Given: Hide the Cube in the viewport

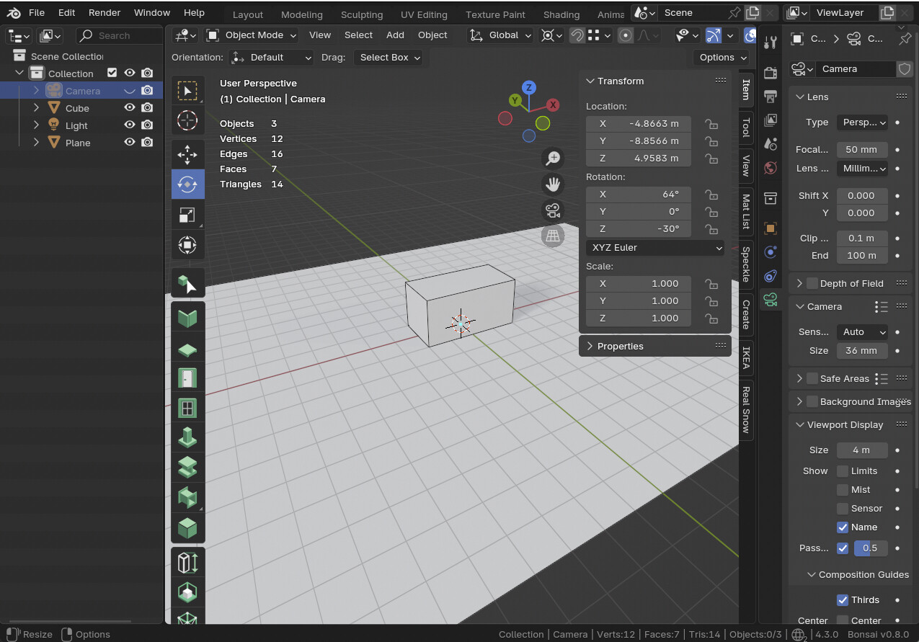Looking at the screenshot, I should click(x=130, y=108).
